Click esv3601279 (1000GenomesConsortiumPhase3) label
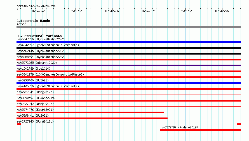The height and width of the screenshot is (141, 249). 50,74
